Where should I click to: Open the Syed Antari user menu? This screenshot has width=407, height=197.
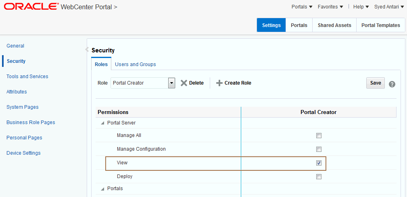(x=389, y=7)
